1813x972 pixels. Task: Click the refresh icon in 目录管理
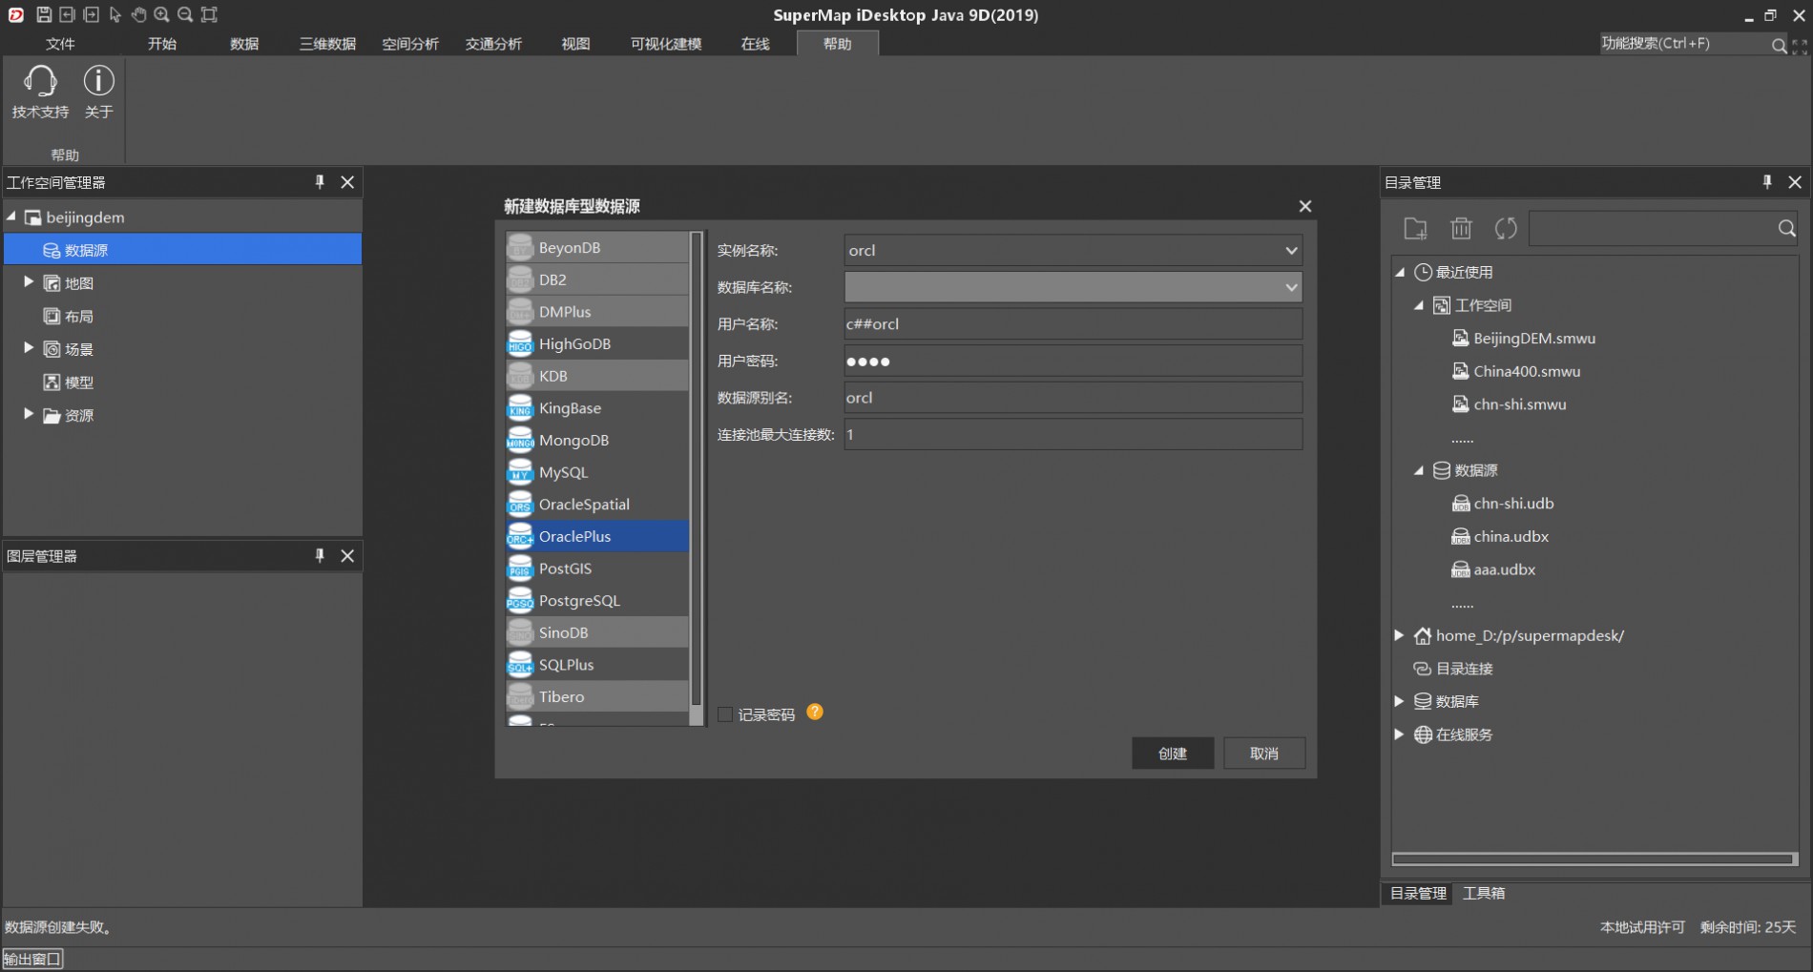click(x=1506, y=228)
